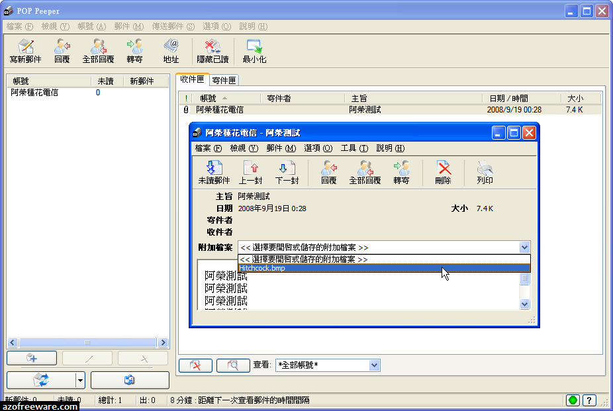The image size is (613, 411).
Task: Click 全部回覆 in the main toolbar
Action: [x=98, y=51]
